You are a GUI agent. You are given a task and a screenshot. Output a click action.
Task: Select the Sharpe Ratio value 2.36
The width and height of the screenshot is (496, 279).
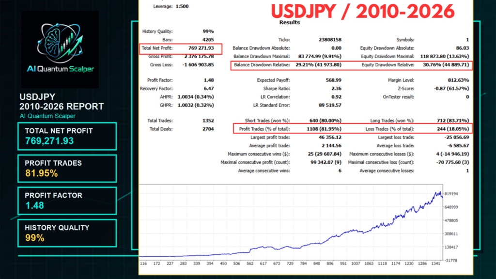pyautogui.click(x=336, y=89)
